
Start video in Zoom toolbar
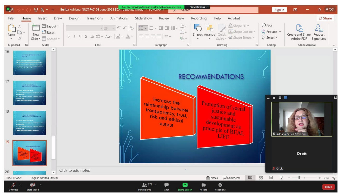coord(33,187)
